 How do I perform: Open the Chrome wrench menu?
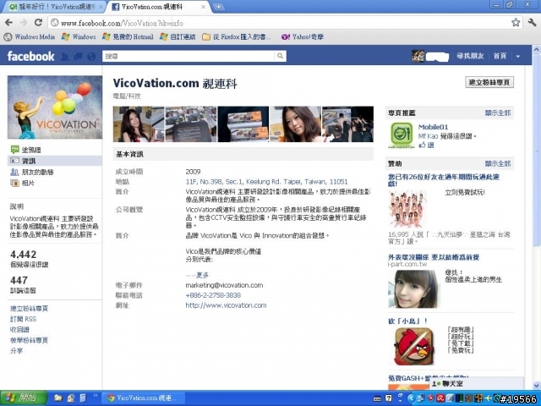point(532,23)
